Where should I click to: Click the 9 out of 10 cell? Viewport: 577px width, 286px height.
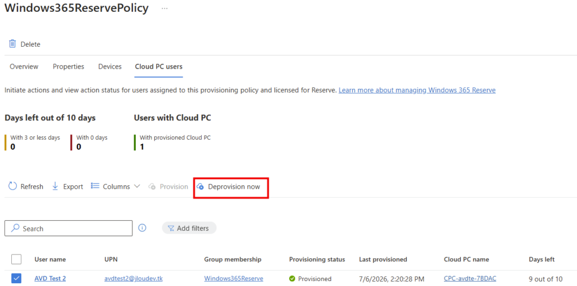click(545, 279)
